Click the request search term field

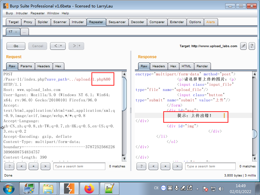click(x=79, y=166)
